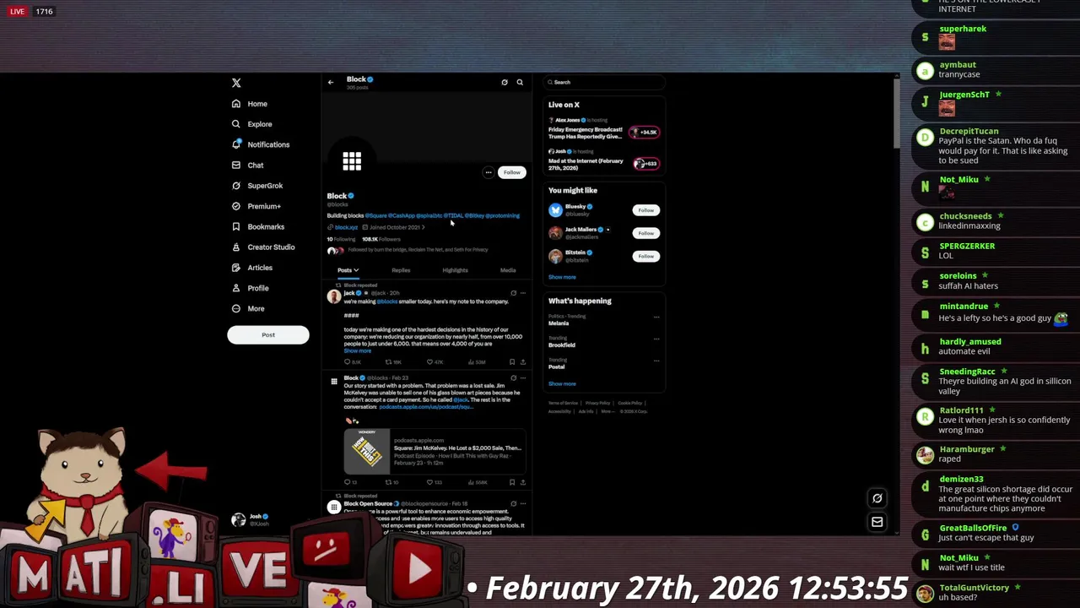
Task: Open the @CashApp mention in Block bio
Action: (x=402, y=215)
